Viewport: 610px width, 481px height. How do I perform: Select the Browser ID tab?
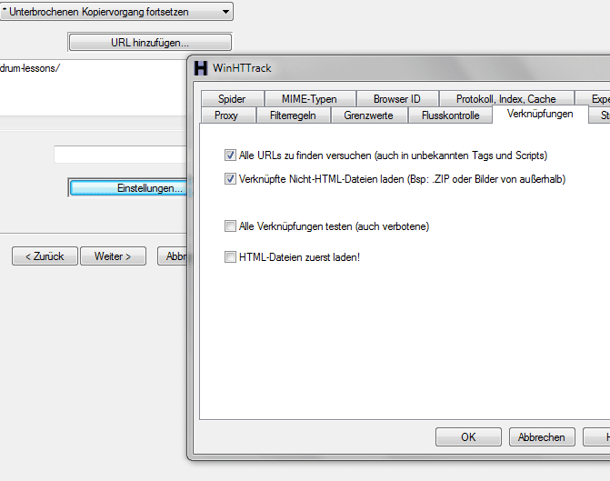(397, 99)
